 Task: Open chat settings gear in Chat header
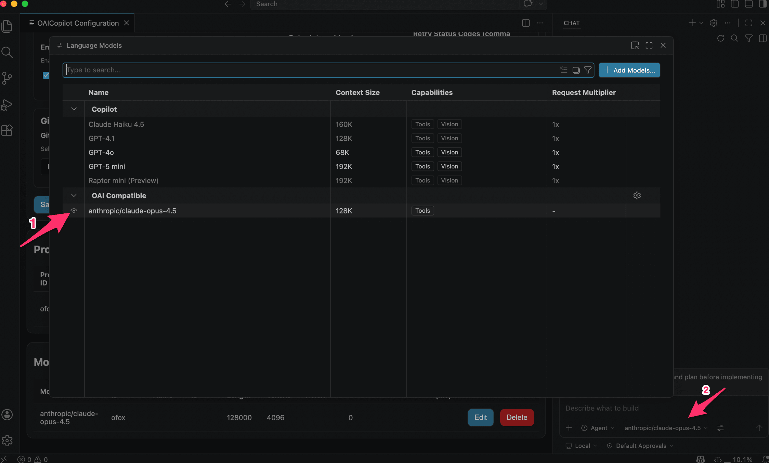click(714, 23)
